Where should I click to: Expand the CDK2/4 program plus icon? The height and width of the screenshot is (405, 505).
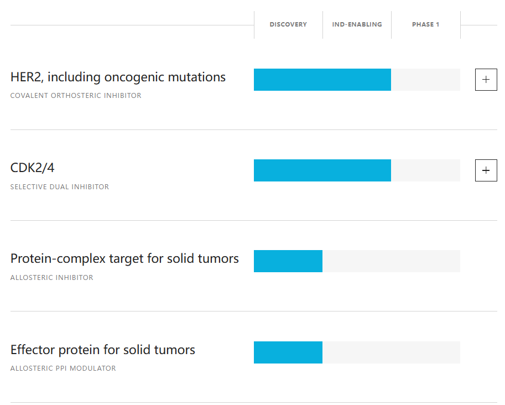click(x=486, y=170)
